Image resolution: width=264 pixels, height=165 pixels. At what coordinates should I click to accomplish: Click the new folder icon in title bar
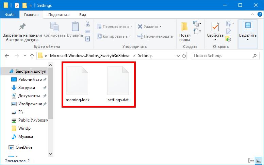click(24, 5)
